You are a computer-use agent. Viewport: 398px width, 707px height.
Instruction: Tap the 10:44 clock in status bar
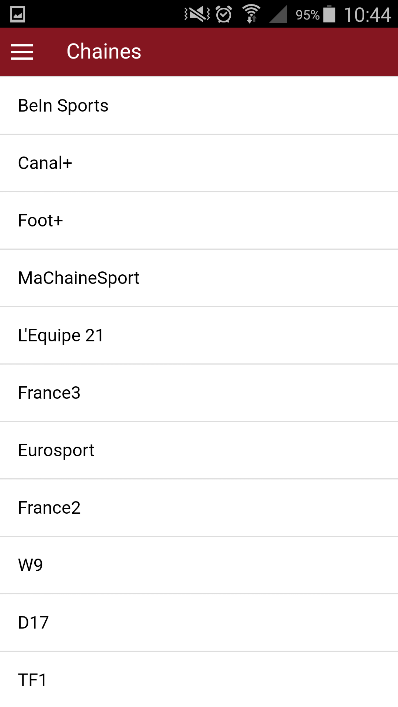coord(367,15)
